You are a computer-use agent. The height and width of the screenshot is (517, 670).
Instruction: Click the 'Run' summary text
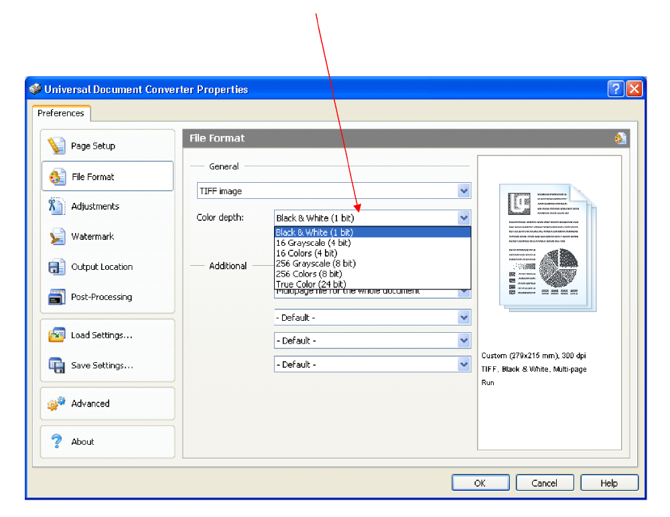click(x=488, y=382)
